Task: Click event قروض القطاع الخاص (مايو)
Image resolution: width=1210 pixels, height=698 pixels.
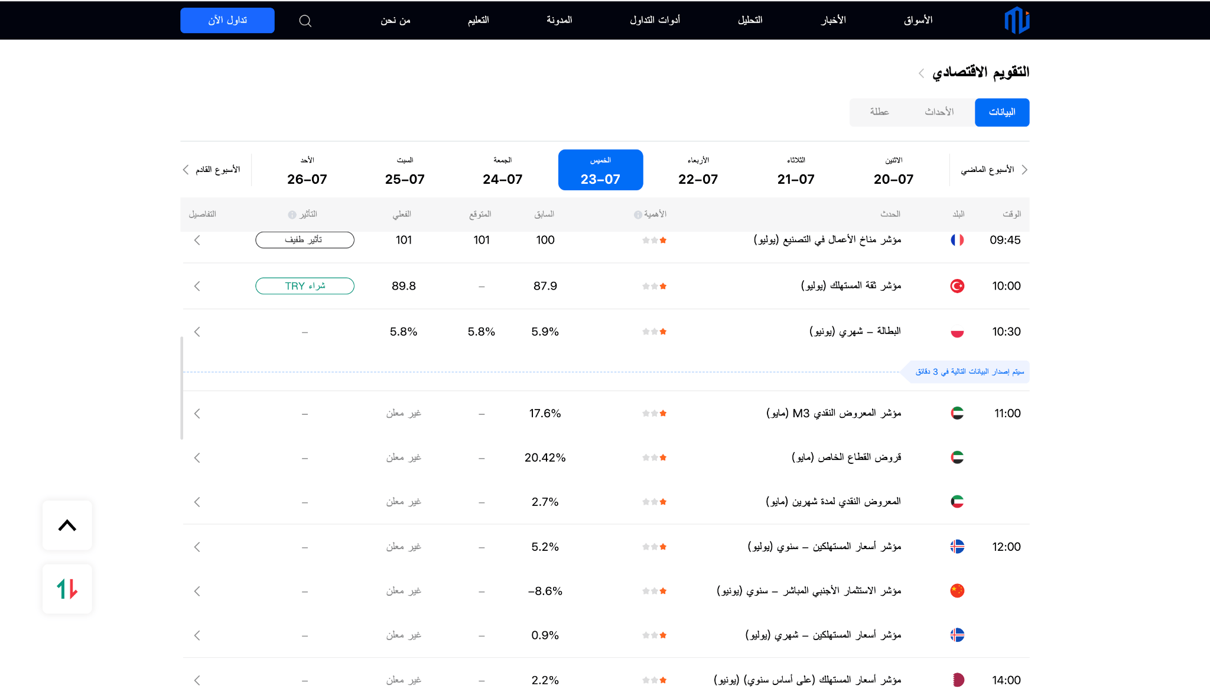Action: (x=846, y=457)
